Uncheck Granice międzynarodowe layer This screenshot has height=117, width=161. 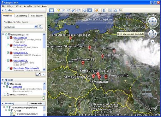pos(11,114)
